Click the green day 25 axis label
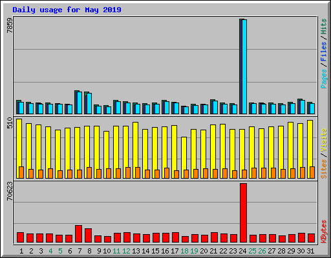This screenshot has width=331, height=258. tap(252, 251)
